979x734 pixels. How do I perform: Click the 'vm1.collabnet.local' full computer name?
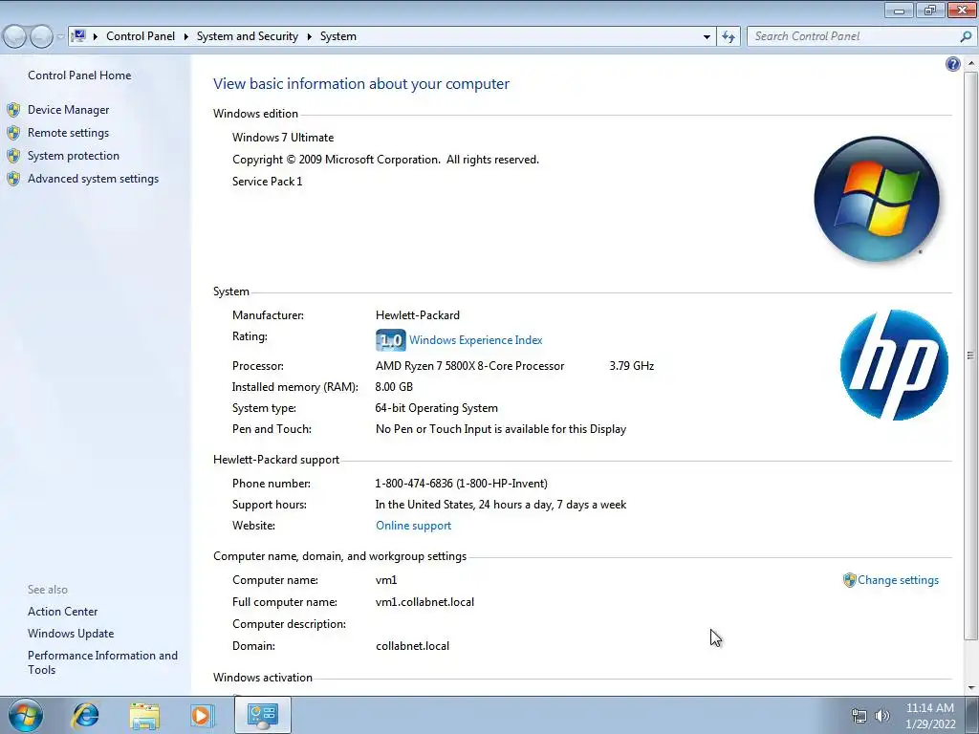click(x=424, y=602)
